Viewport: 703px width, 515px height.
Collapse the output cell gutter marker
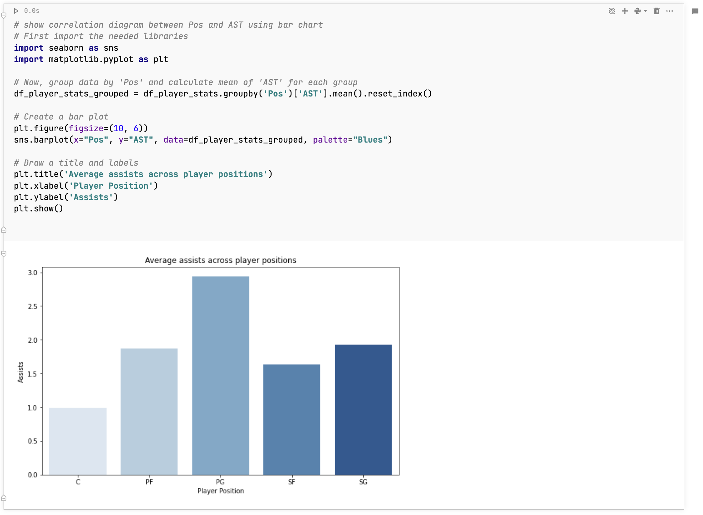[x=4, y=253]
